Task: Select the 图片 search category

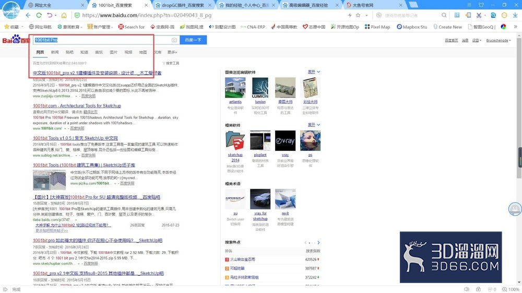Action: tap(113, 52)
